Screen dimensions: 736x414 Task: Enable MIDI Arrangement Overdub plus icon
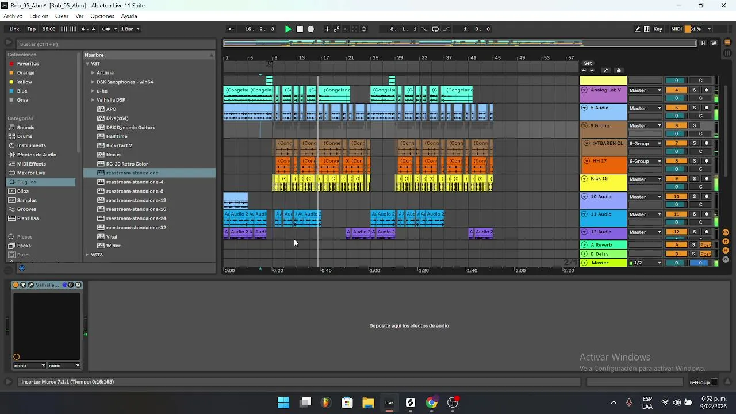pos(328,29)
